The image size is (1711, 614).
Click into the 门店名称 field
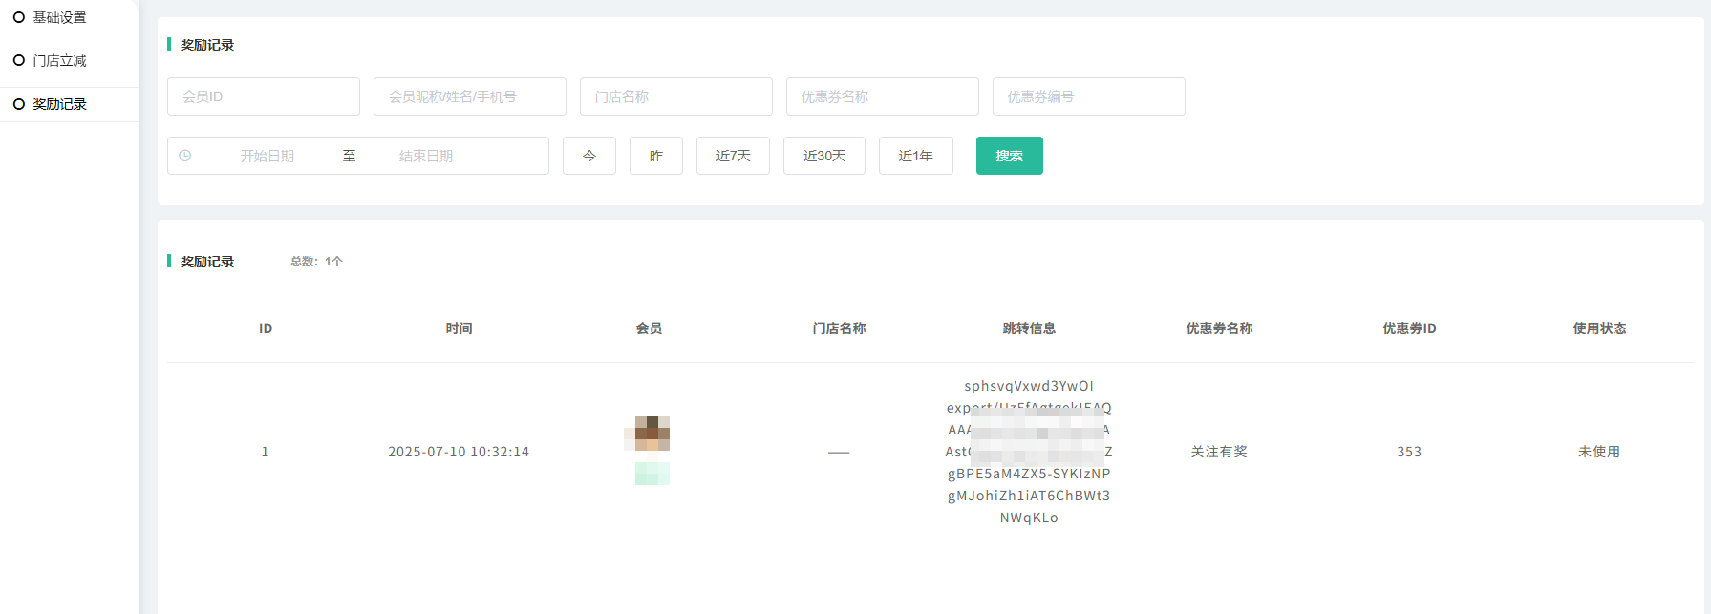pyautogui.click(x=675, y=96)
